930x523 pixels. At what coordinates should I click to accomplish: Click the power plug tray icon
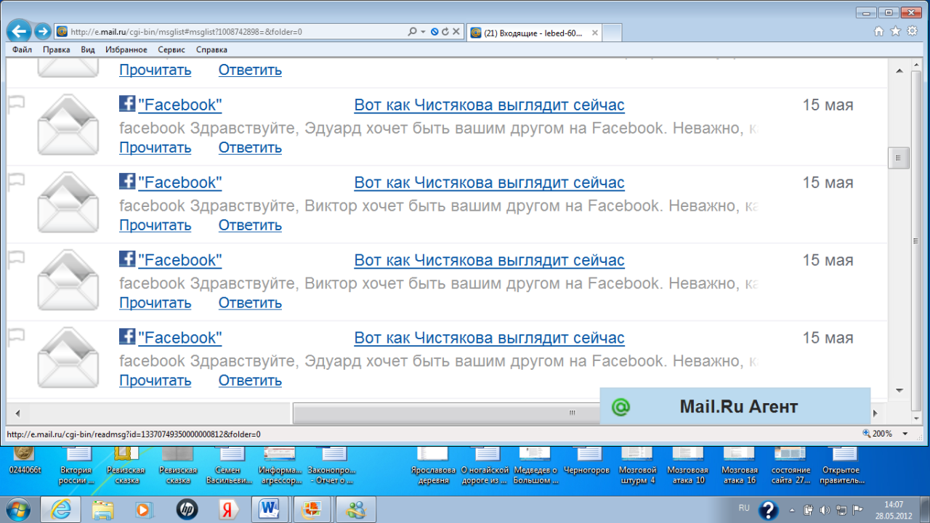809,509
